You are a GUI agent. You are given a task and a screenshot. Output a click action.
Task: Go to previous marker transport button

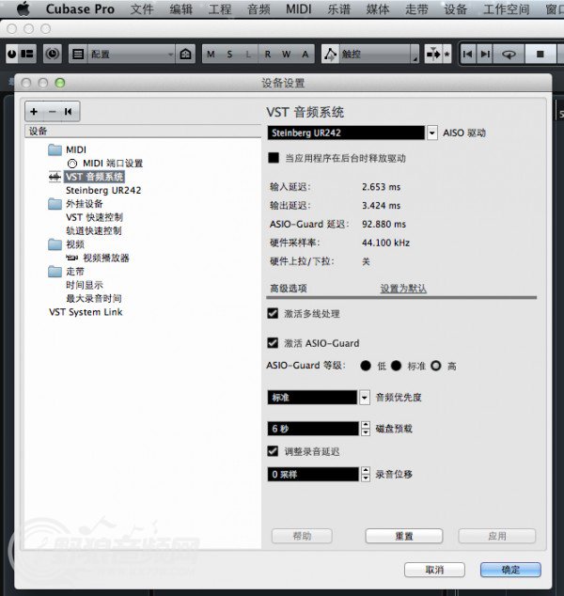pyautogui.click(x=467, y=54)
